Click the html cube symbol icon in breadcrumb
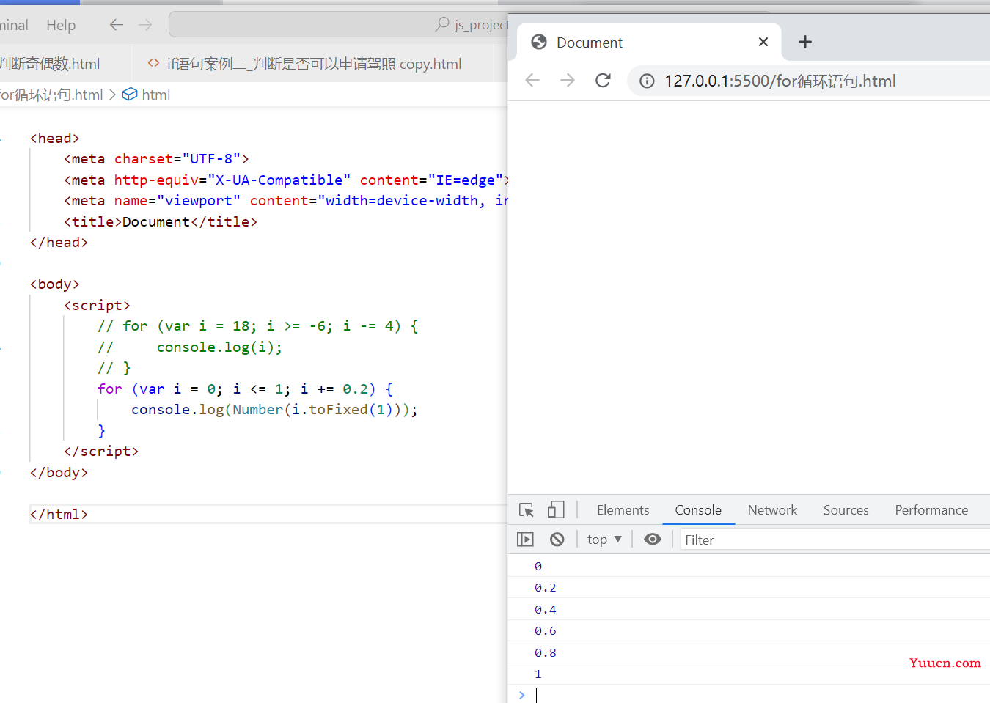990x703 pixels. click(x=129, y=95)
